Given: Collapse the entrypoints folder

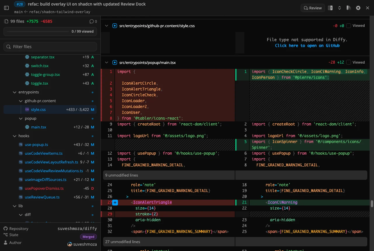Looking at the screenshot, I should 15,92.
